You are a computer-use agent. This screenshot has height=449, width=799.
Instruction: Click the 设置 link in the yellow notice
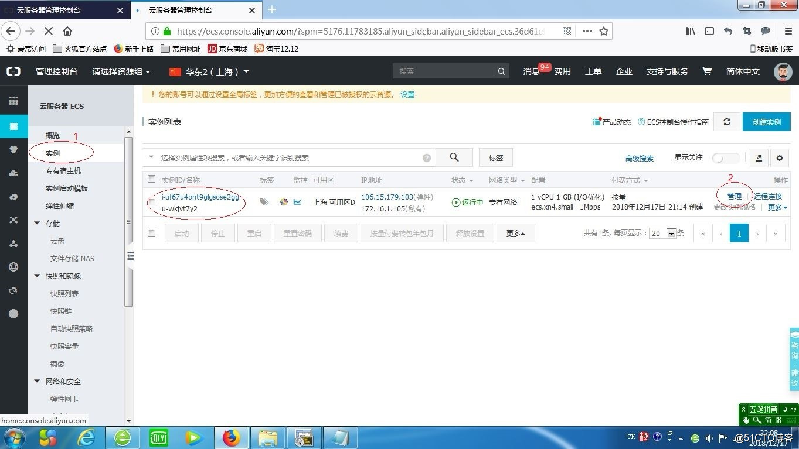tap(407, 94)
